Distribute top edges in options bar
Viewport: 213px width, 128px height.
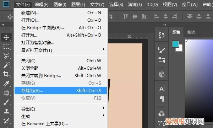(x=190, y=16)
